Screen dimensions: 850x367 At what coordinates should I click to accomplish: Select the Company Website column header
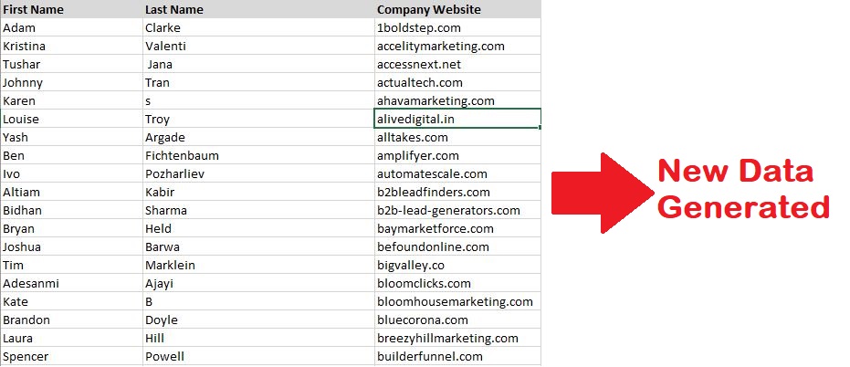click(x=457, y=9)
